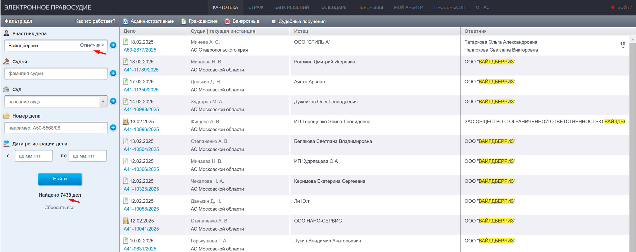Click the plus icon next to Участник дела field
Image resolution: width=636 pixels, height=252 pixels.
pyautogui.click(x=113, y=45)
